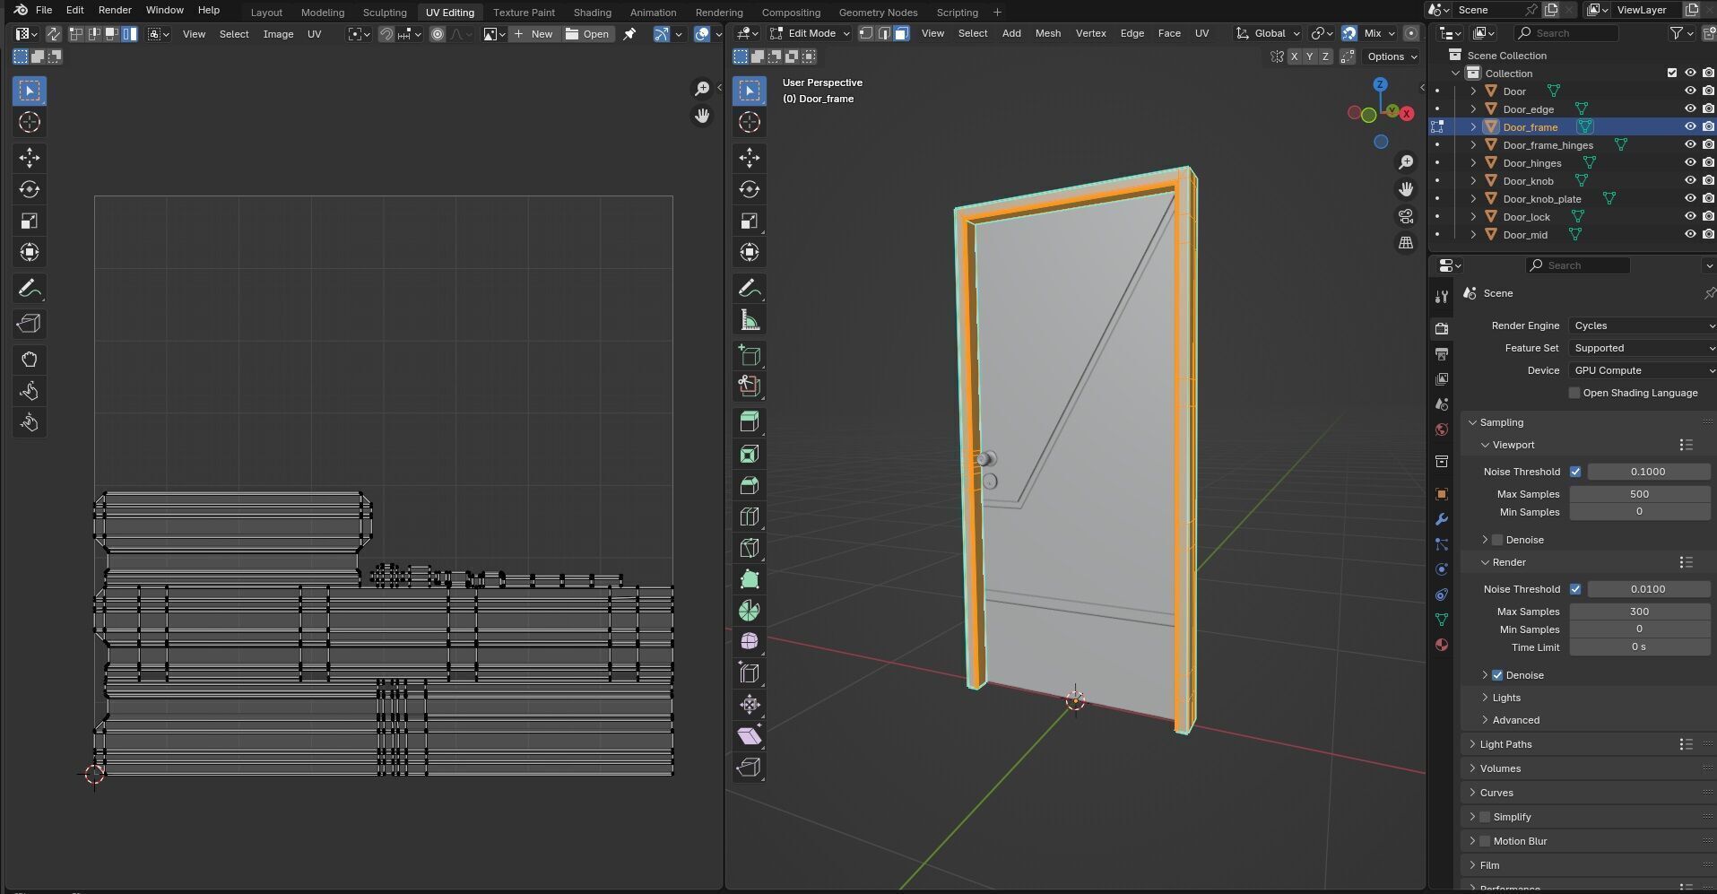Click the New image button
The height and width of the screenshot is (894, 1717).
534,34
